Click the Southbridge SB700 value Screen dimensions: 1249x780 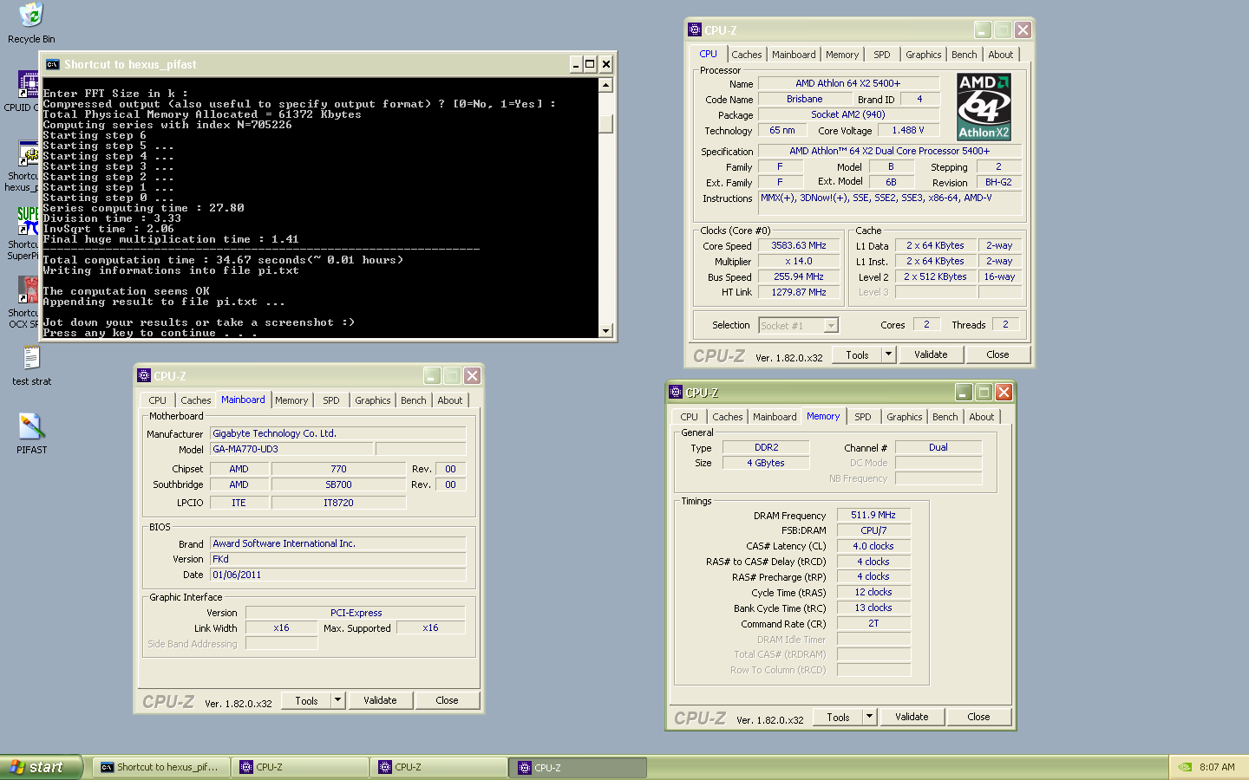pyautogui.click(x=338, y=485)
